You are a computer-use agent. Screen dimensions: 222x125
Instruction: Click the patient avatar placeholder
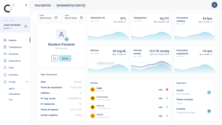(x=61, y=35)
